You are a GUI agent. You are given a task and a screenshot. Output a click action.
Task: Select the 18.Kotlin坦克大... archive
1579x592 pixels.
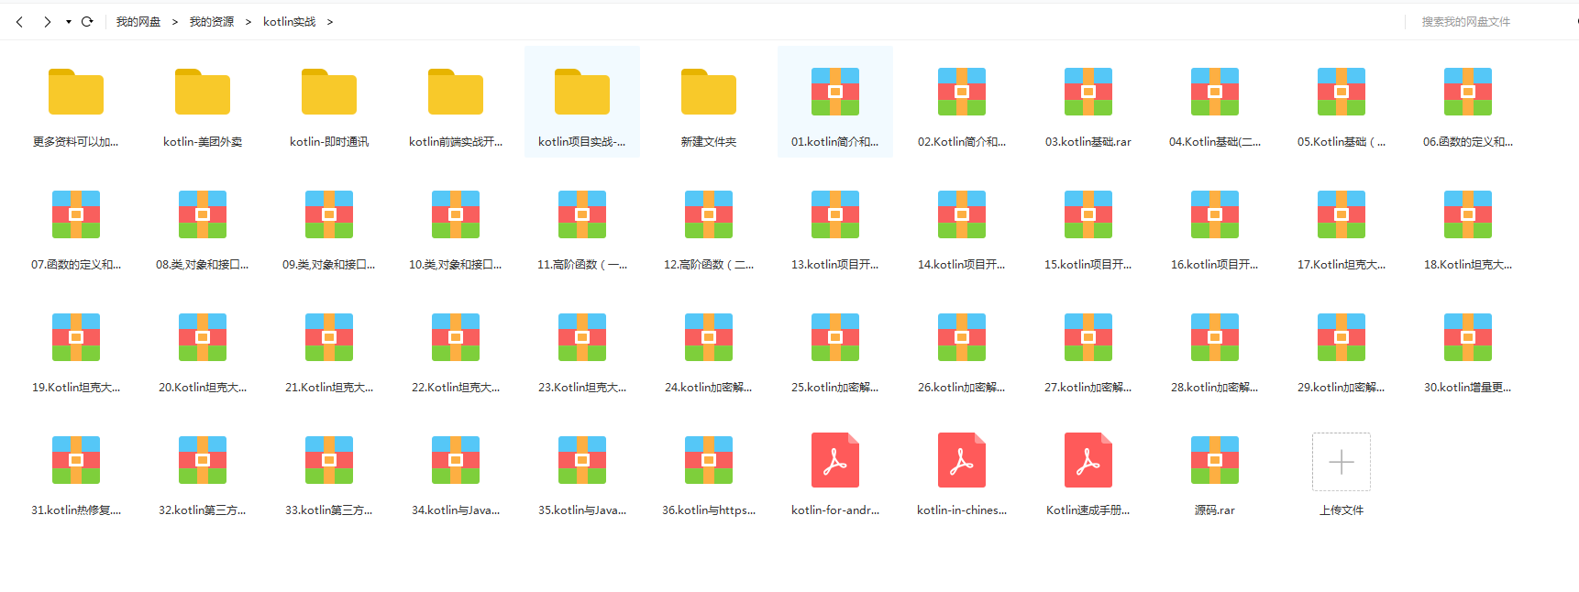point(1468,214)
